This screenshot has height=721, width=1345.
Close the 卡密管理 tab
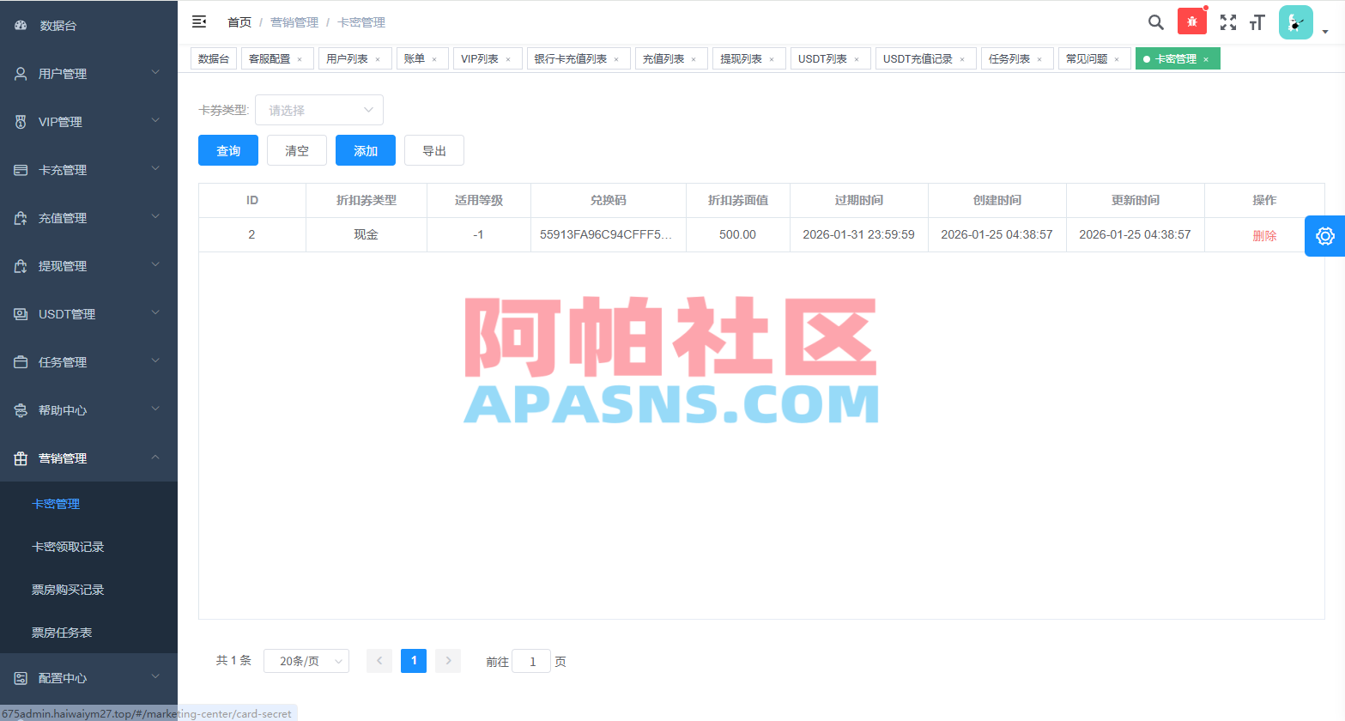pos(1206,59)
